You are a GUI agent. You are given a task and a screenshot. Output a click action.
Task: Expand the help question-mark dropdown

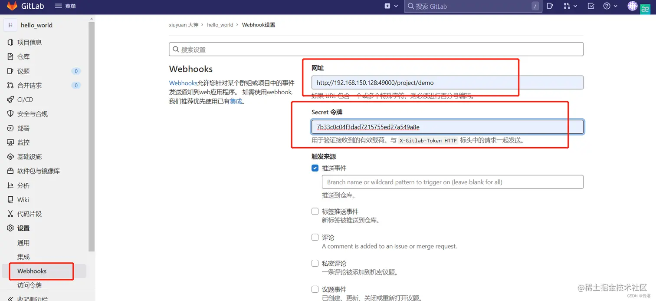pos(609,6)
